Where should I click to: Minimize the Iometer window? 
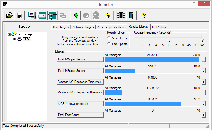(x=187, y=4)
